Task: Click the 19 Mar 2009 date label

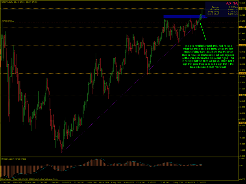Action: tap(91, 182)
